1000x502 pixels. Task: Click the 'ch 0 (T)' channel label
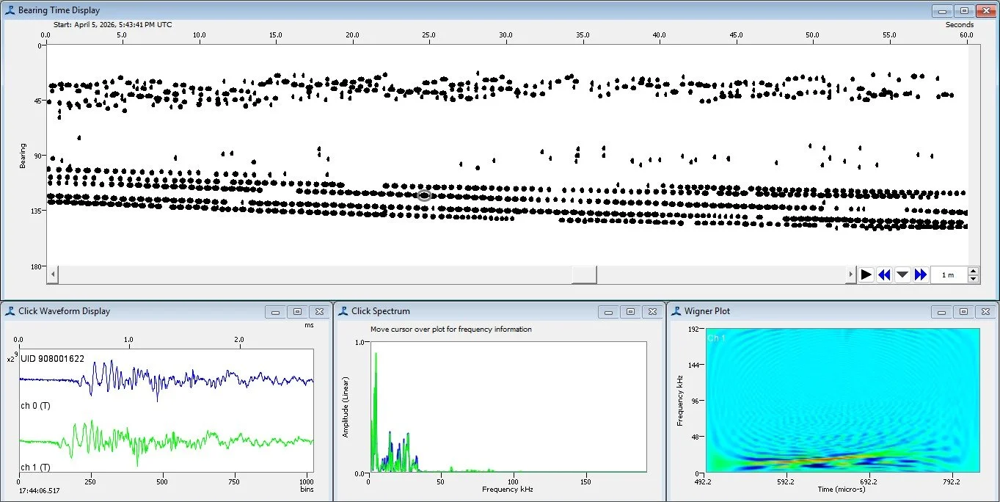(x=35, y=405)
